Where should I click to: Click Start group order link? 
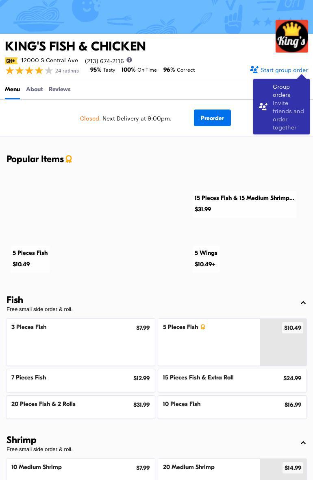284,70
